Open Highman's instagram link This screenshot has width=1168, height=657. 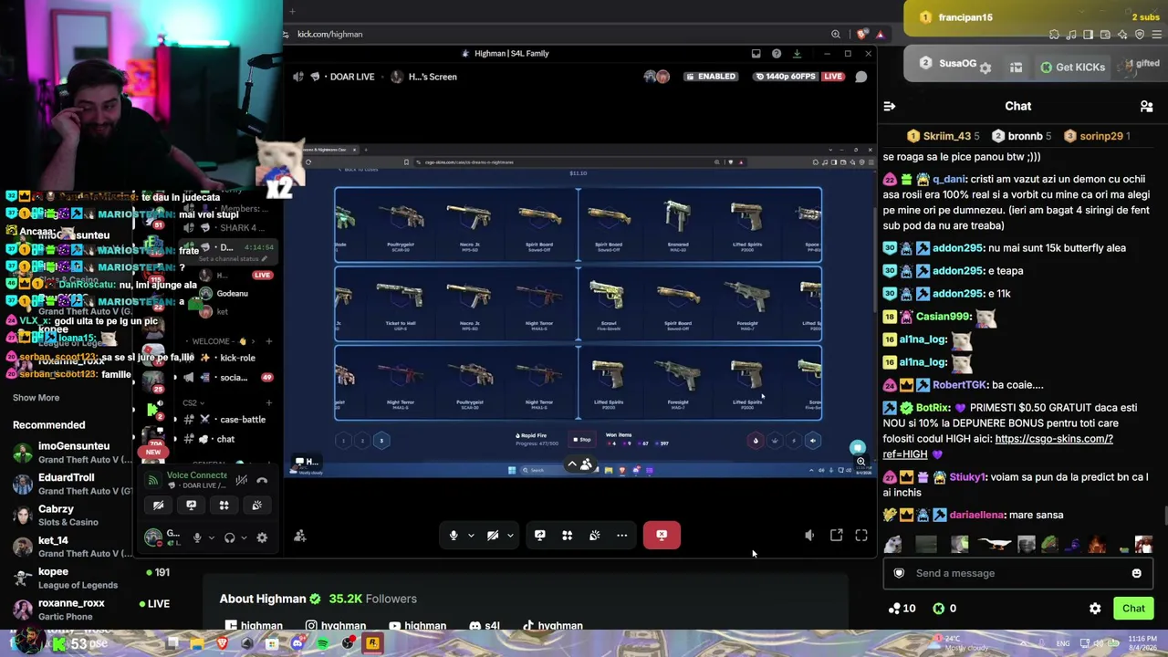(335, 626)
